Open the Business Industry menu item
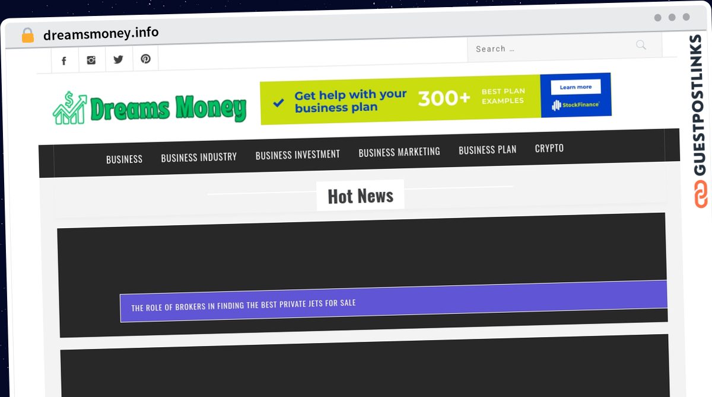The image size is (712, 397). pos(199,157)
